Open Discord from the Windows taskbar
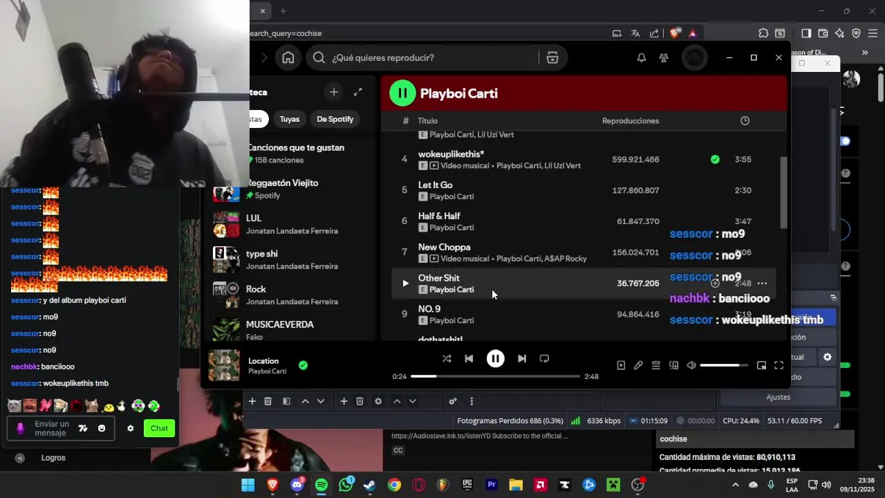The width and height of the screenshot is (885, 498). pos(297,485)
